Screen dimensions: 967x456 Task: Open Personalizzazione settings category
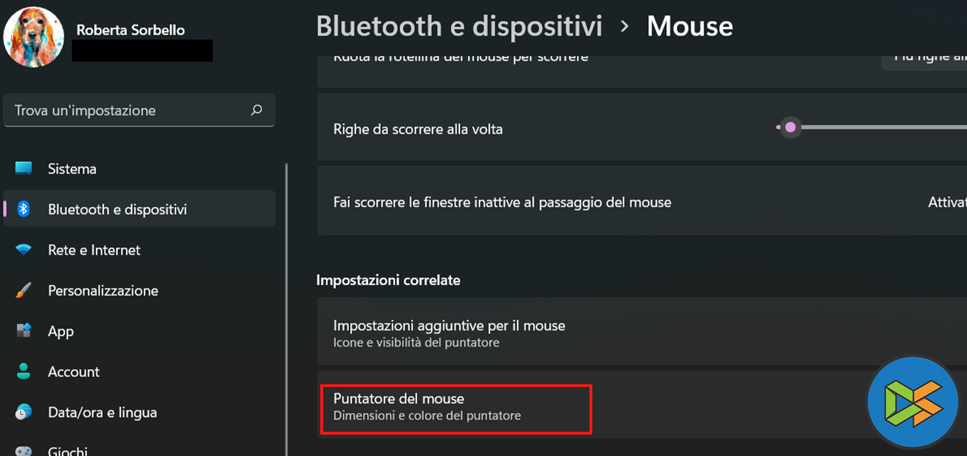coord(103,290)
